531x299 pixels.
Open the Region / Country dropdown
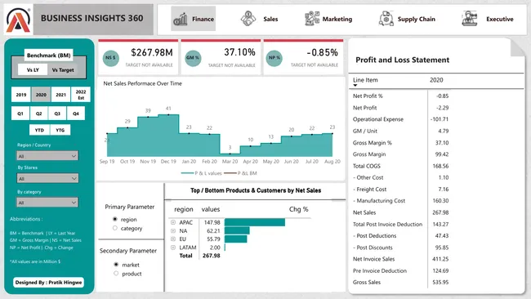coord(47,156)
